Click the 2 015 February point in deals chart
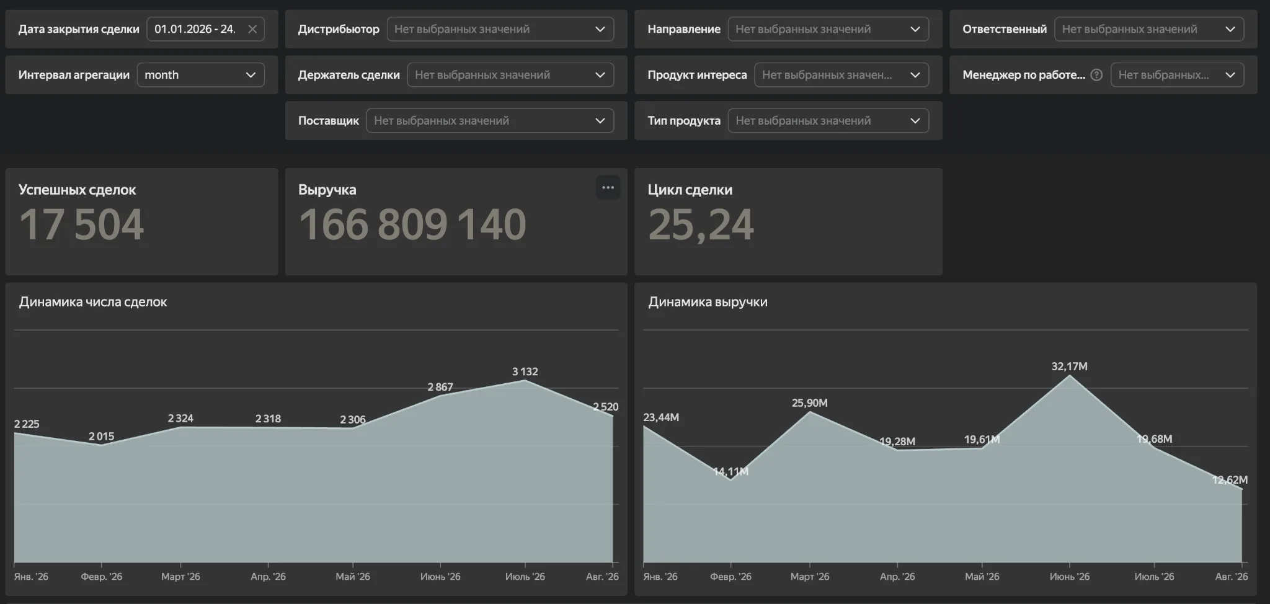This screenshot has height=604, width=1270. pos(102,445)
